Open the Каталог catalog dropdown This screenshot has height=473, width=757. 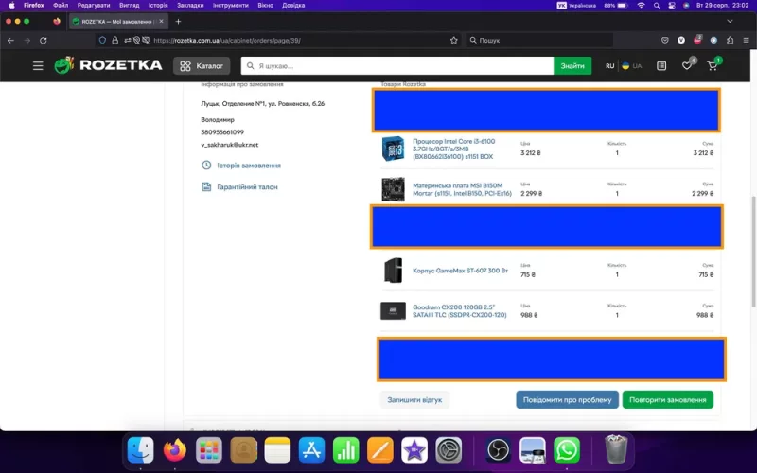[x=201, y=66]
